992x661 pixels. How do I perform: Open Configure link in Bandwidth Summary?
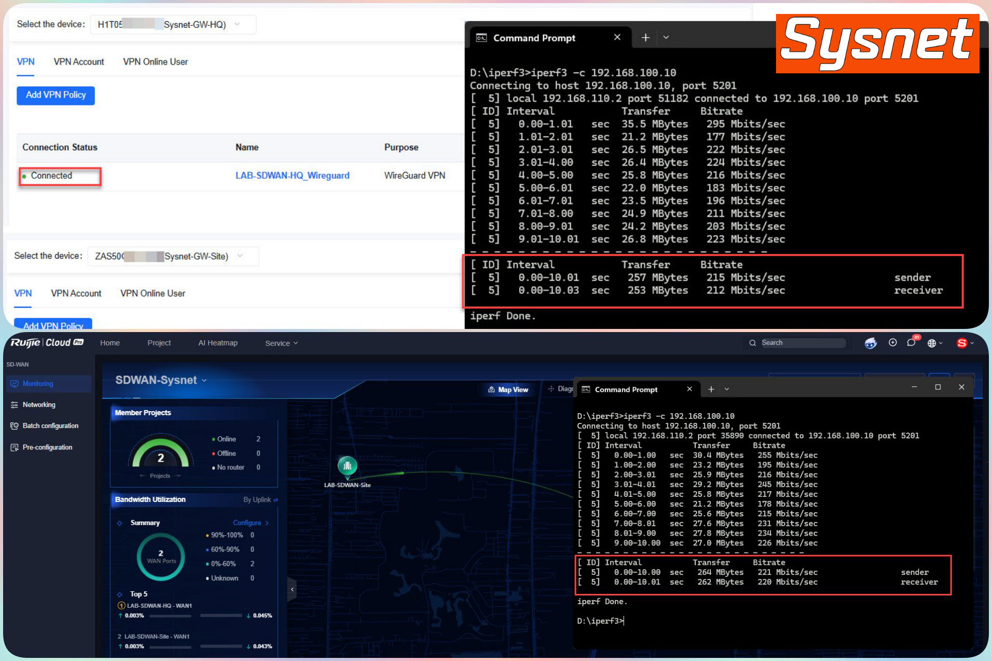click(251, 523)
